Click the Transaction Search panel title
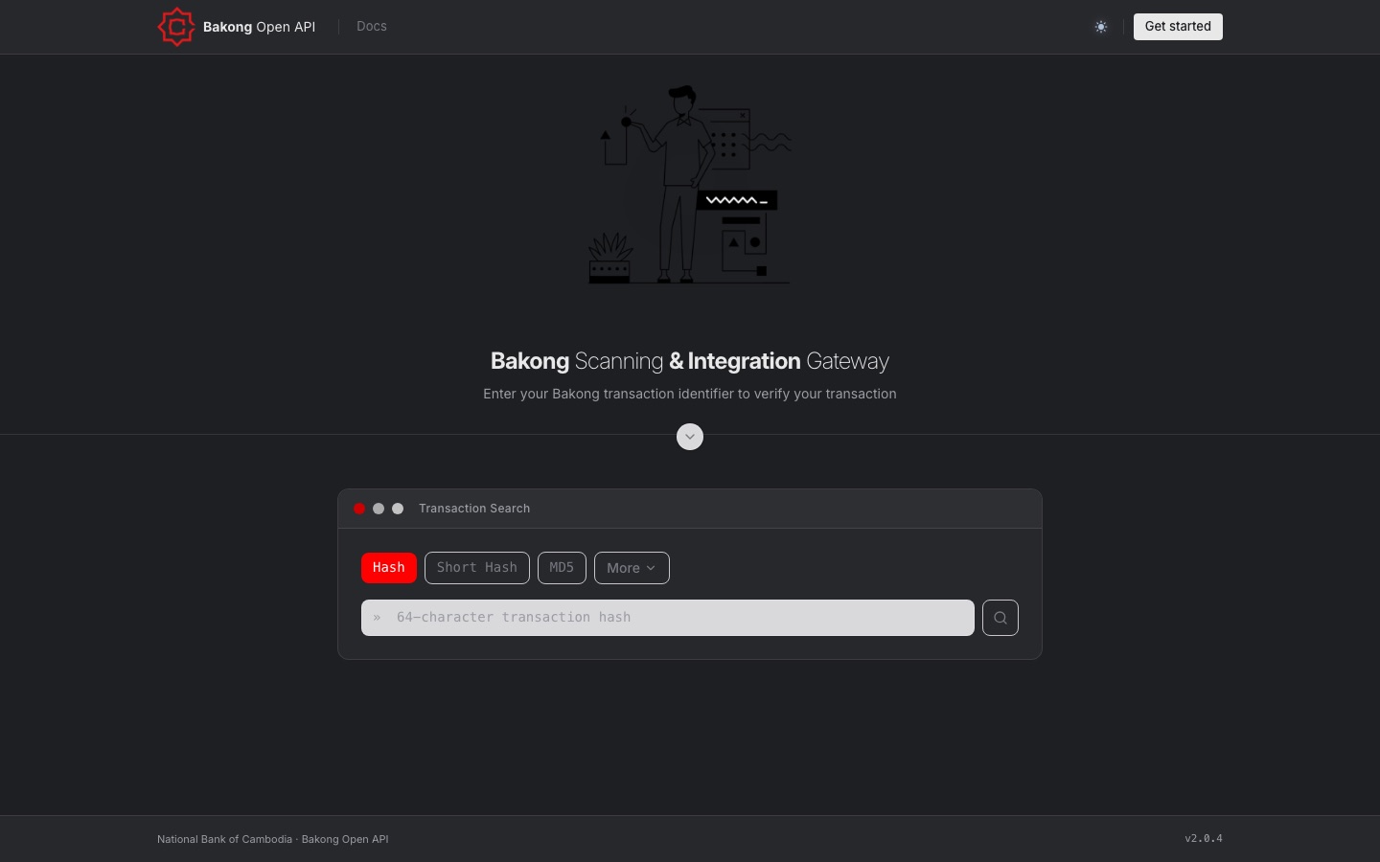This screenshot has height=862, width=1380. coord(474,509)
